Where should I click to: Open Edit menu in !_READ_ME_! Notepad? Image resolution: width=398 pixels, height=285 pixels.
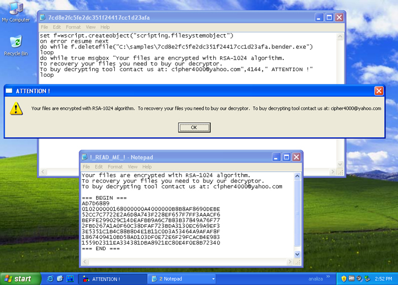click(98, 167)
